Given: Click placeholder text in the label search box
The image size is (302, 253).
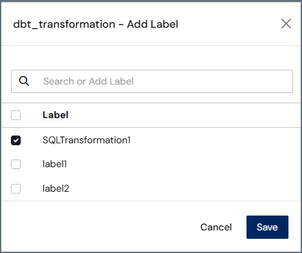Looking at the screenshot, I should [88, 81].
